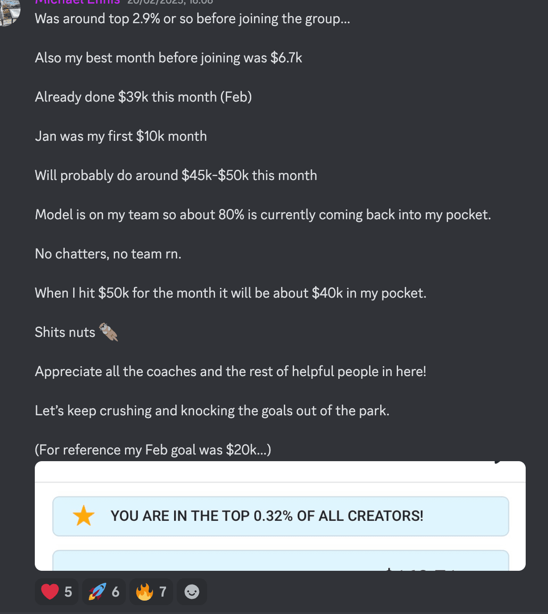Click the otter emoji after "Shits nuts"
The height and width of the screenshot is (614, 548).
[x=108, y=332]
